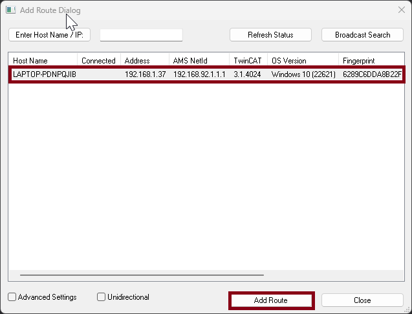
Task: Close the dialog with the X button
Action: click(x=401, y=10)
